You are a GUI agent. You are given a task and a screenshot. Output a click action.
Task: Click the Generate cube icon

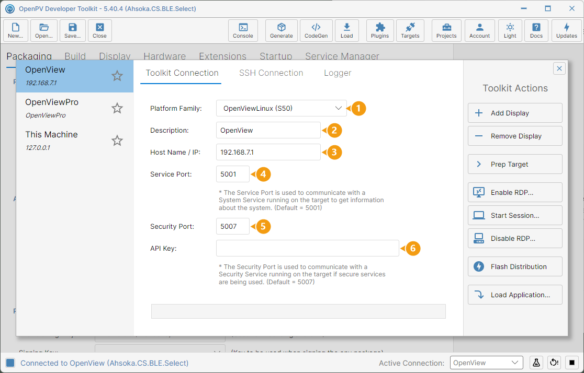pos(281,30)
